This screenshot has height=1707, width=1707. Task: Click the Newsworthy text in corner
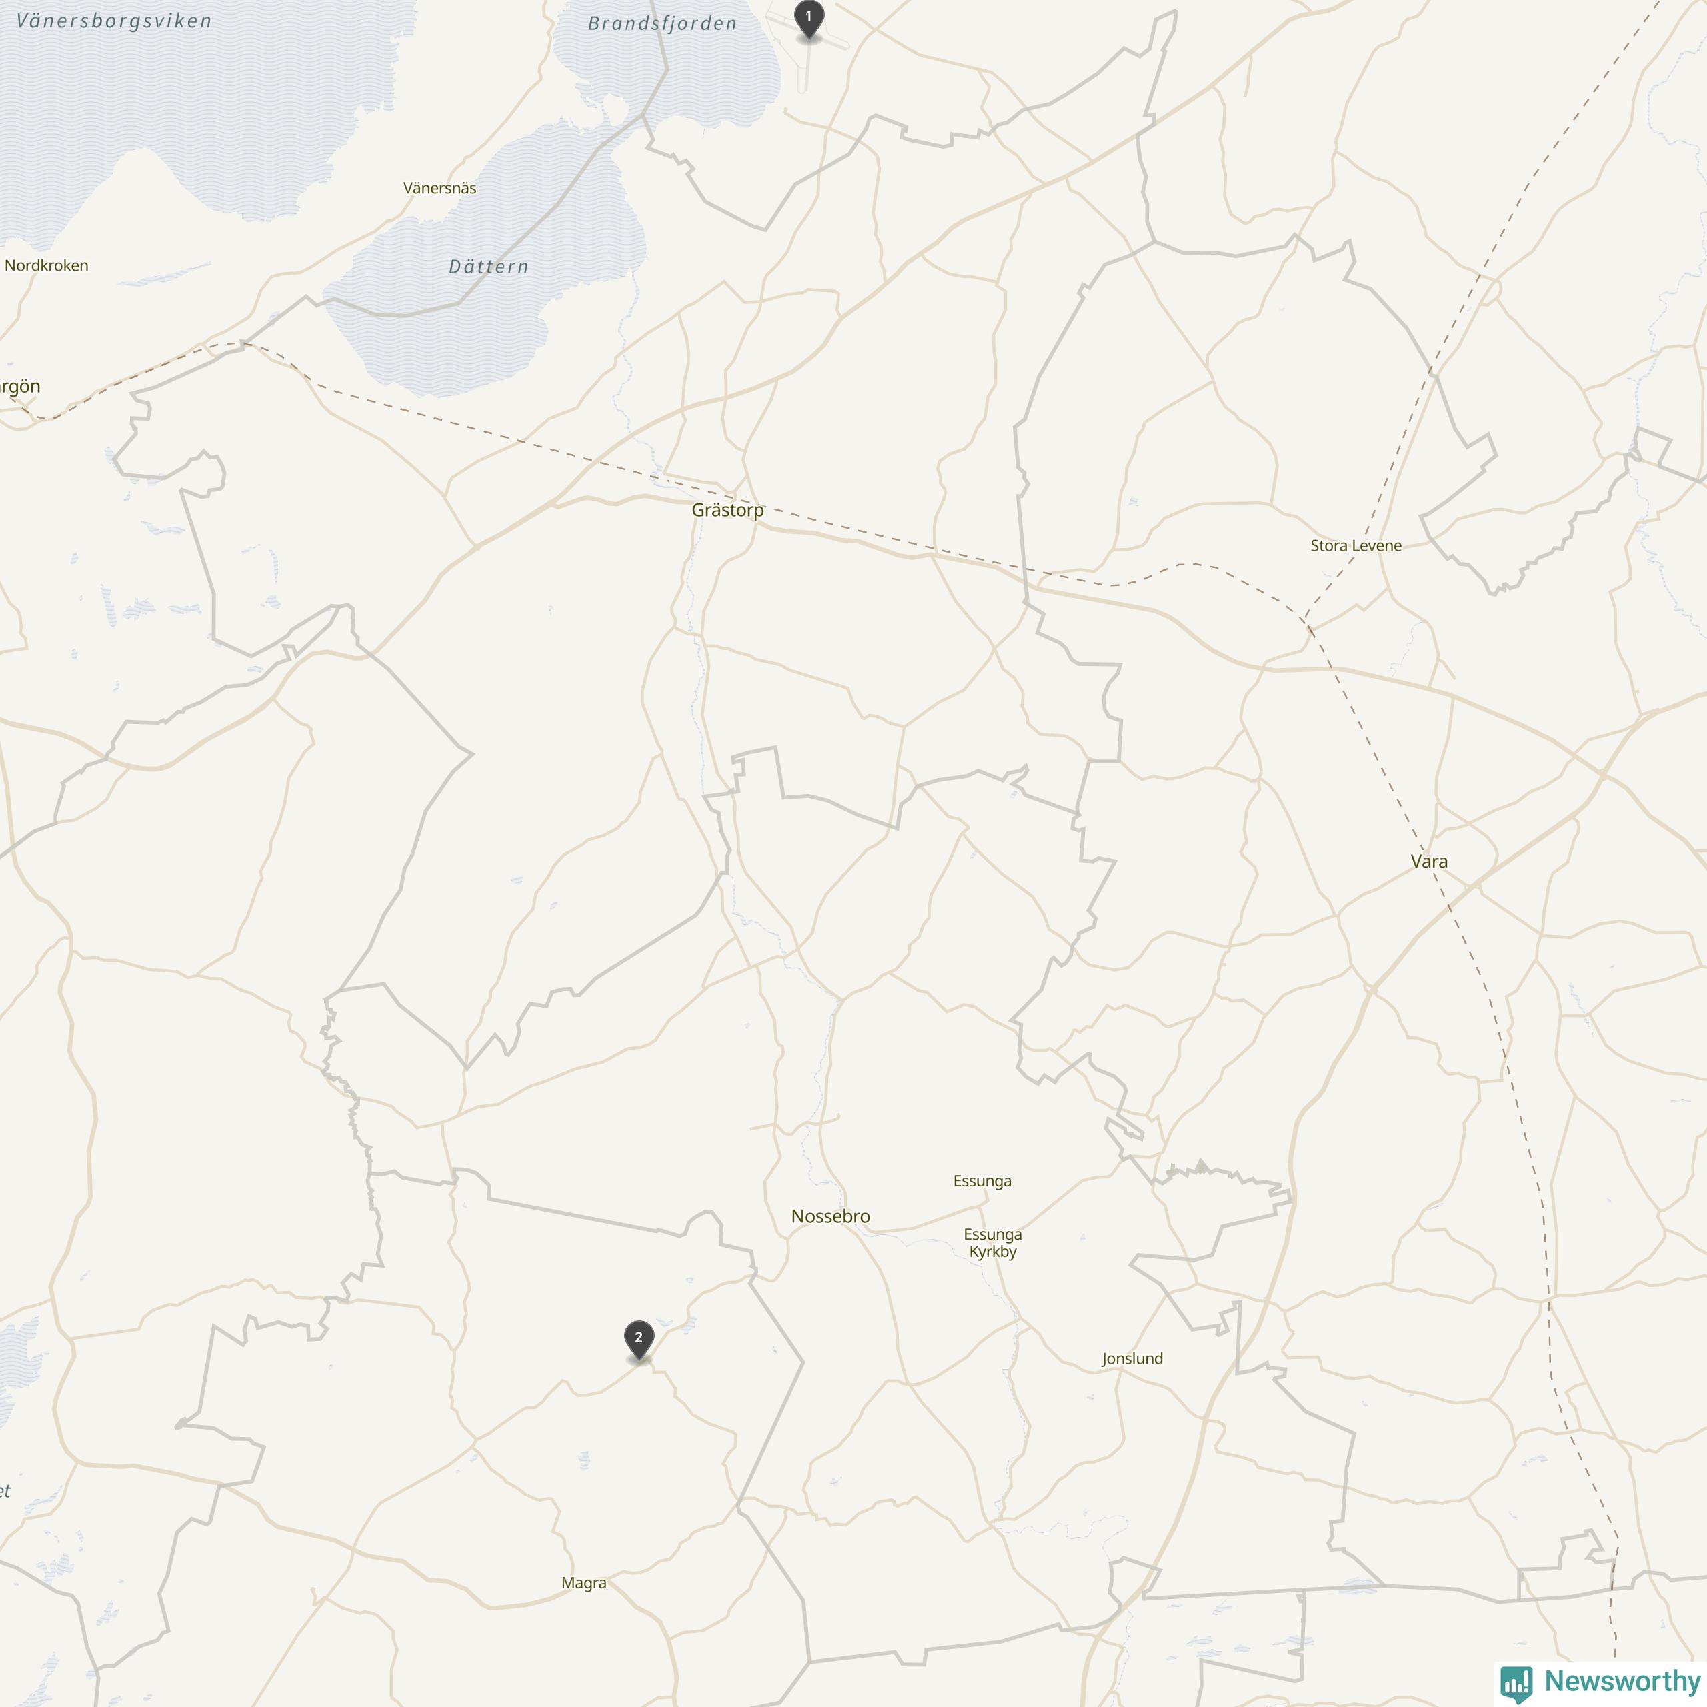[x=1622, y=1680]
